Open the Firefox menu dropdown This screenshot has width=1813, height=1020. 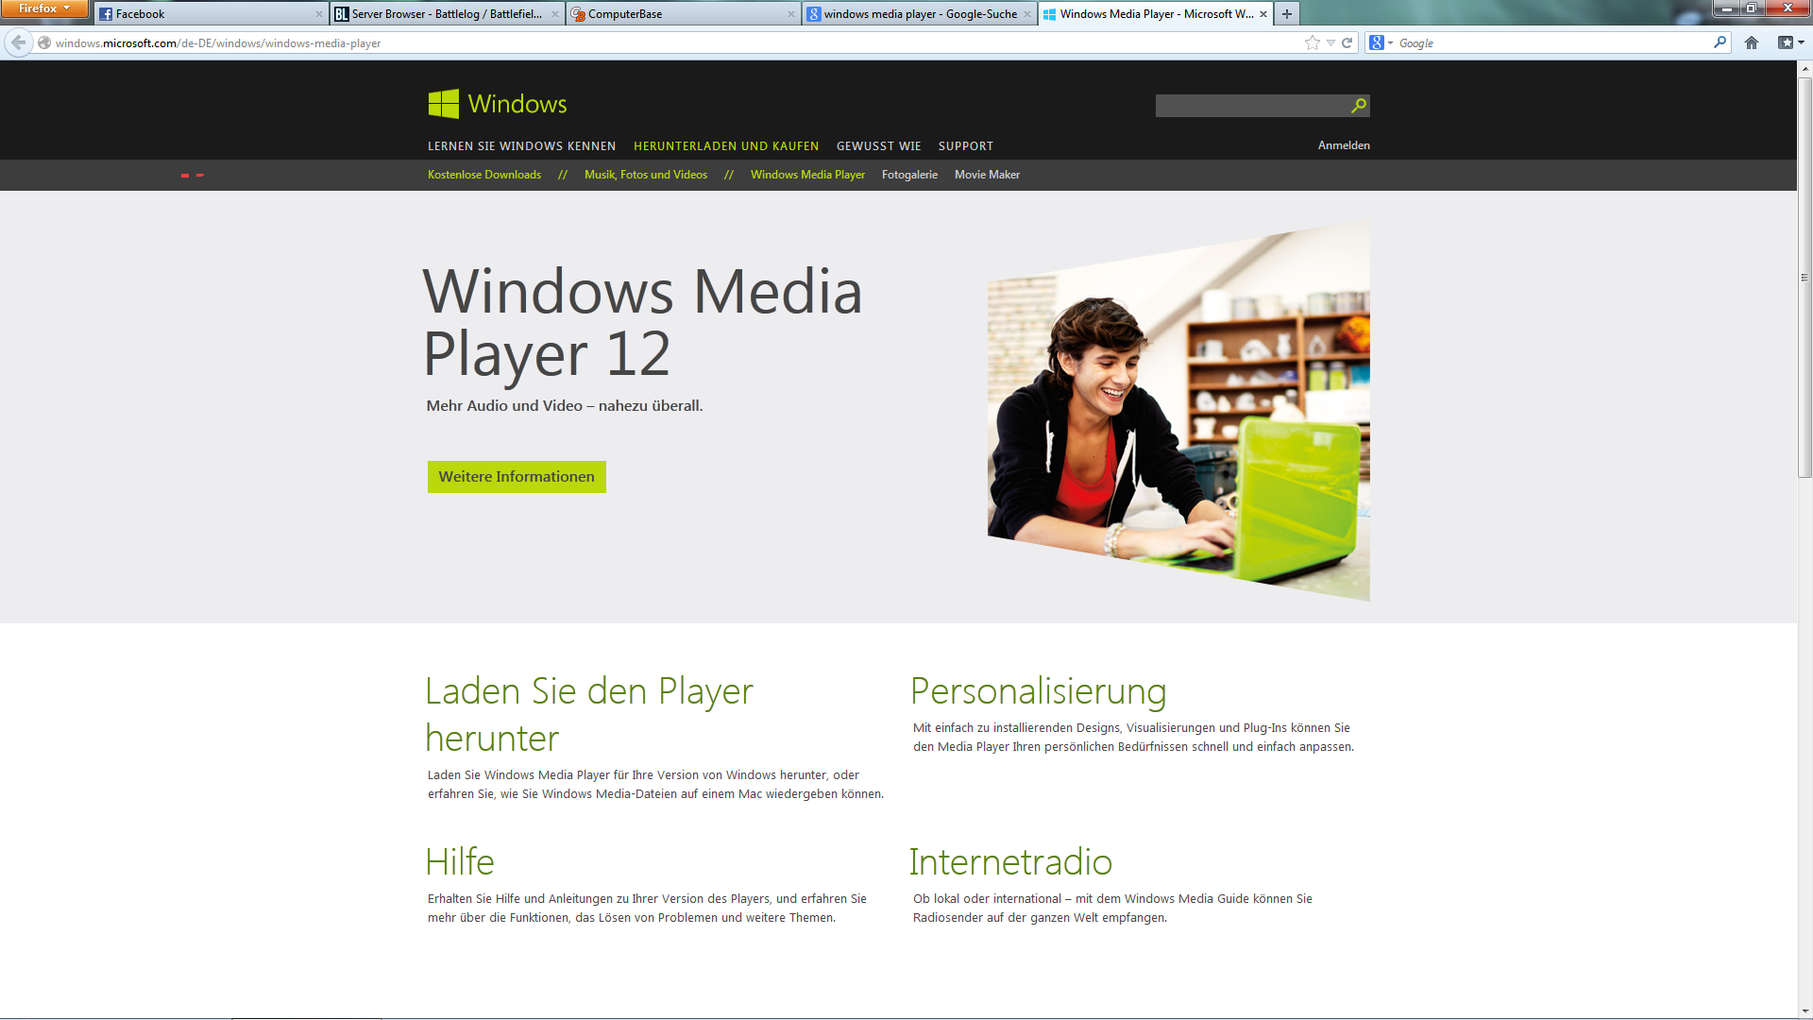(44, 8)
